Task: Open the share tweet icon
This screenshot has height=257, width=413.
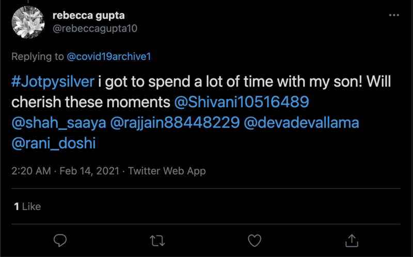Action: [352, 240]
